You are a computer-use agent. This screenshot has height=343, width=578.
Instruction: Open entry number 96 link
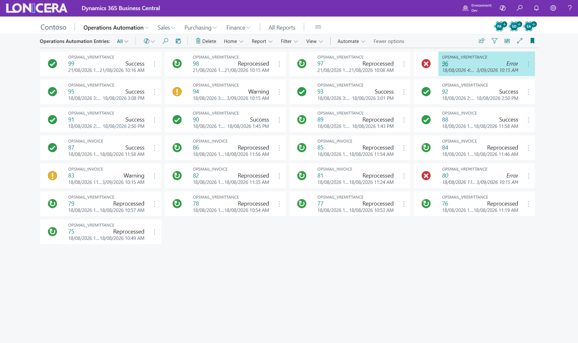[x=445, y=64]
